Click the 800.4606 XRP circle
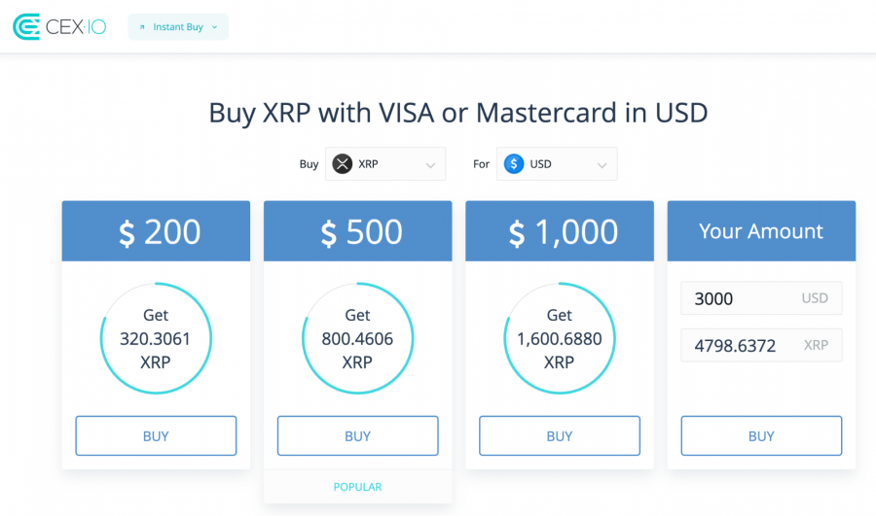 [357, 338]
